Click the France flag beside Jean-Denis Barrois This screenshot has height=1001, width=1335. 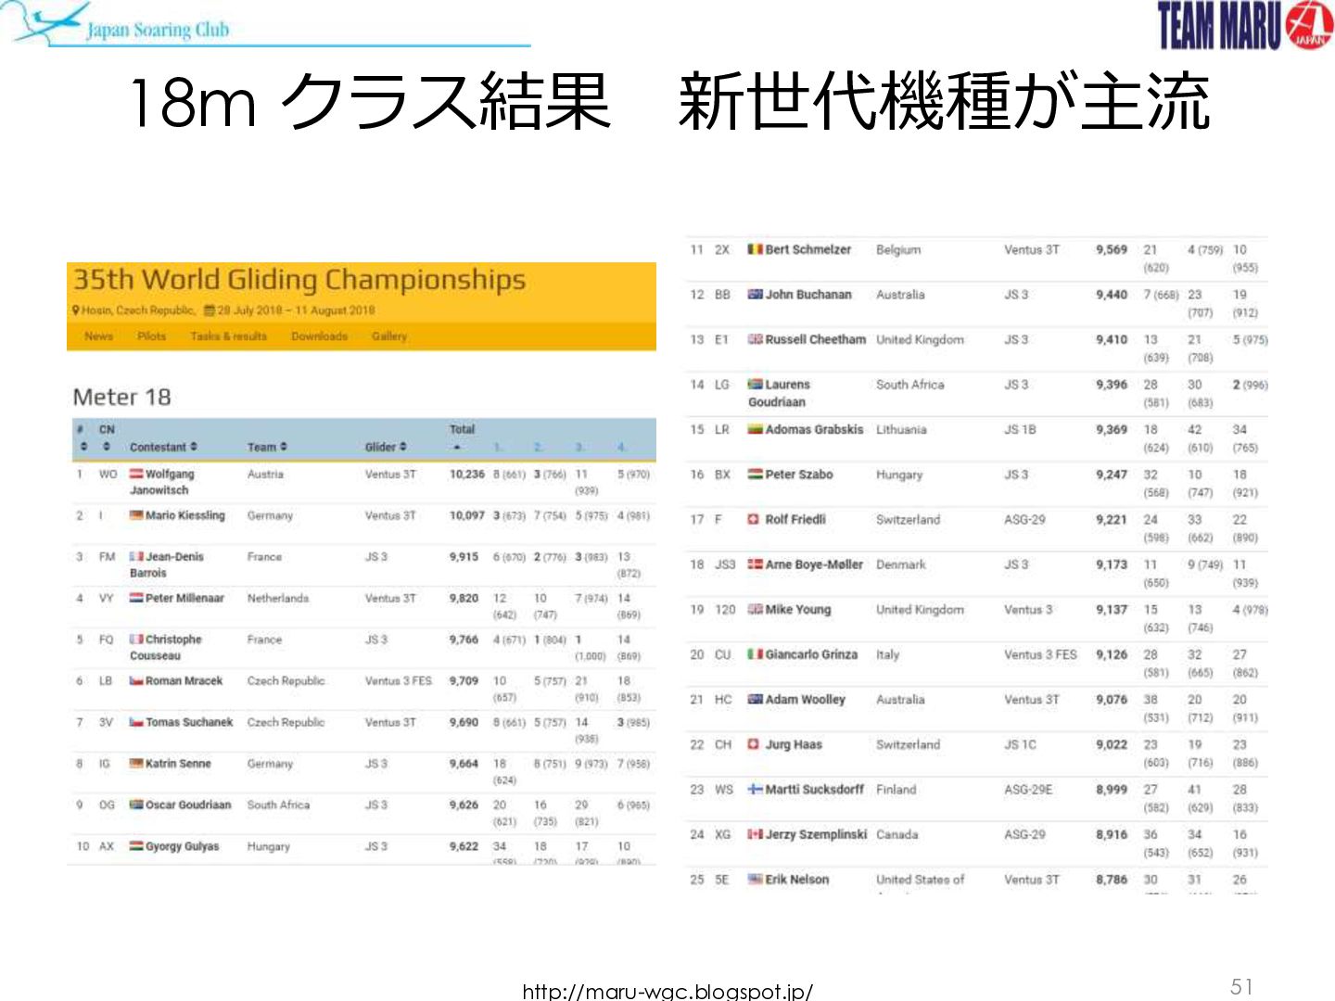(136, 556)
